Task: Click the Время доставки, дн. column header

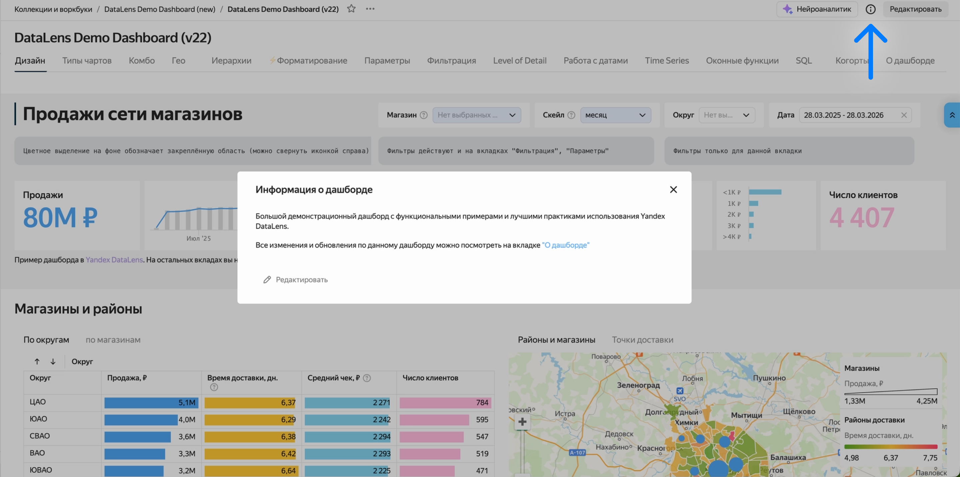Action: pyautogui.click(x=242, y=378)
